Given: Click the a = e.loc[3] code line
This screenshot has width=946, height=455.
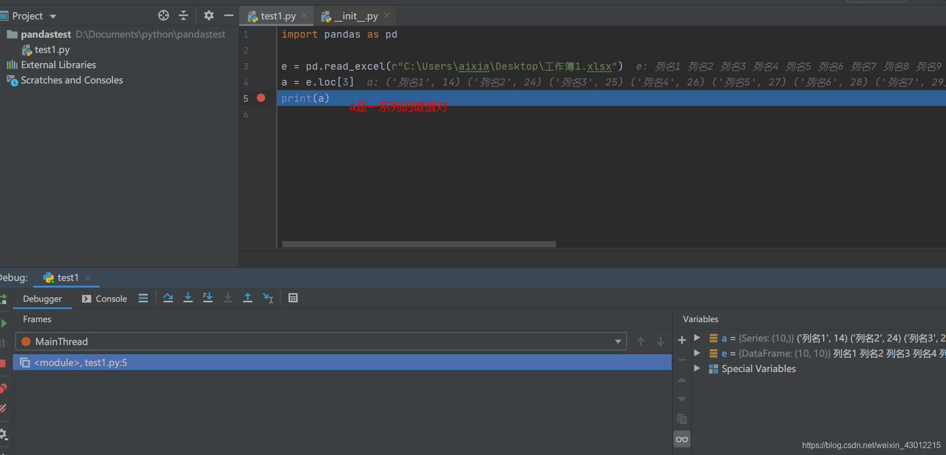Looking at the screenshot, I should coord(318,82).
